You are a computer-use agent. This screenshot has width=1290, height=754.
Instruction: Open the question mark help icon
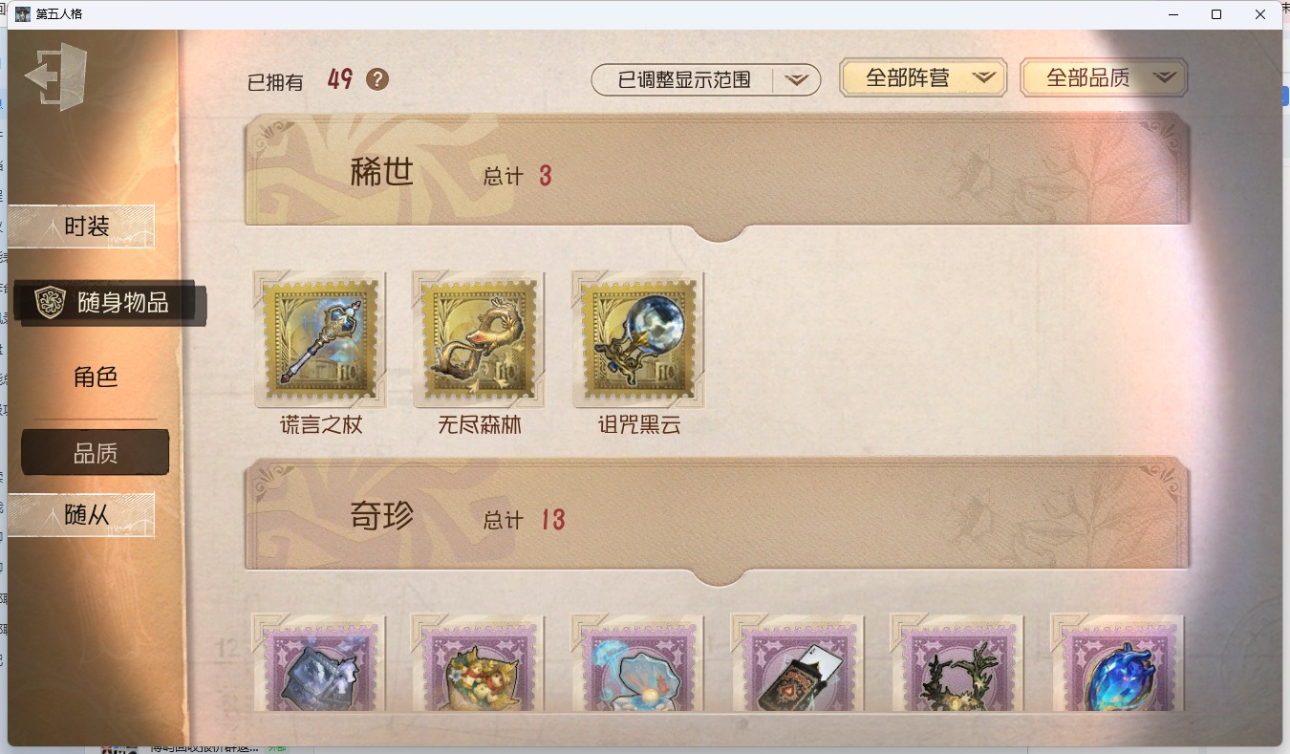pos(377,79)
